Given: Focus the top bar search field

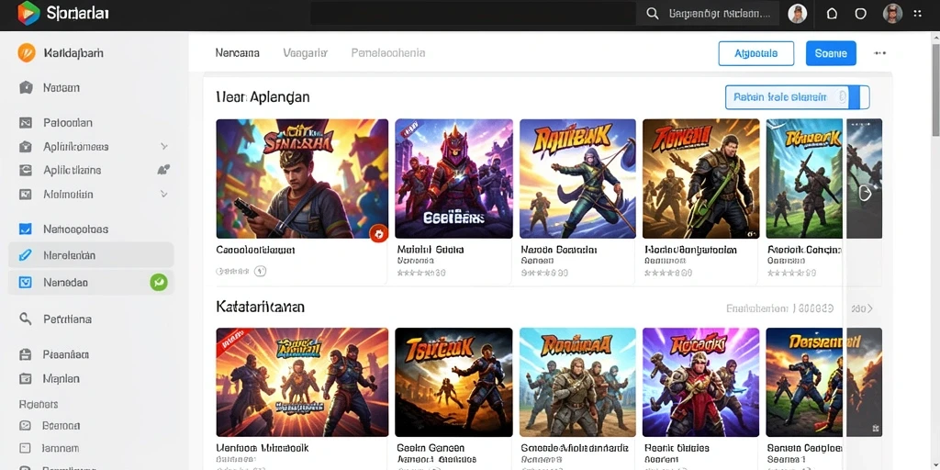Looking at the screenshot, I should (x=708, y=13).
